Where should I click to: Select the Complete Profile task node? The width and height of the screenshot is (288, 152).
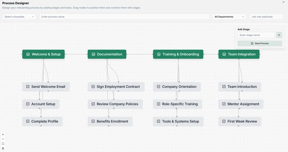[x=42, y=121]
